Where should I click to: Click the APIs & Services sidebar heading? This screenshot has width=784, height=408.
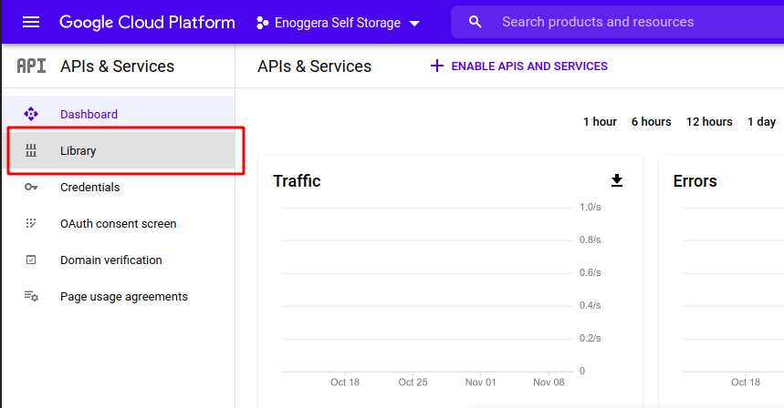click(117, 66)
